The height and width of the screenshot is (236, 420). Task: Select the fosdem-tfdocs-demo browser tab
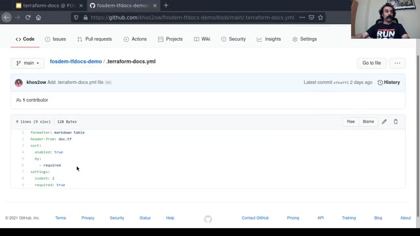coord(123,6)
